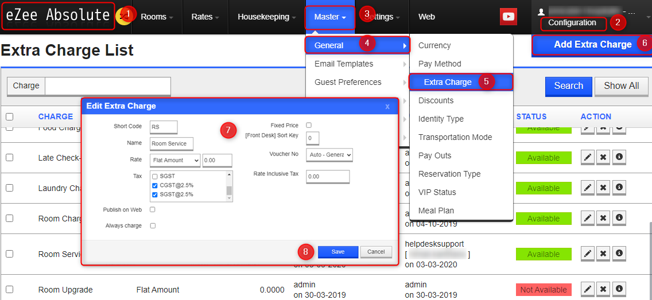
Task: Expand the Email Templates submenu
Action: pos(358,64)
